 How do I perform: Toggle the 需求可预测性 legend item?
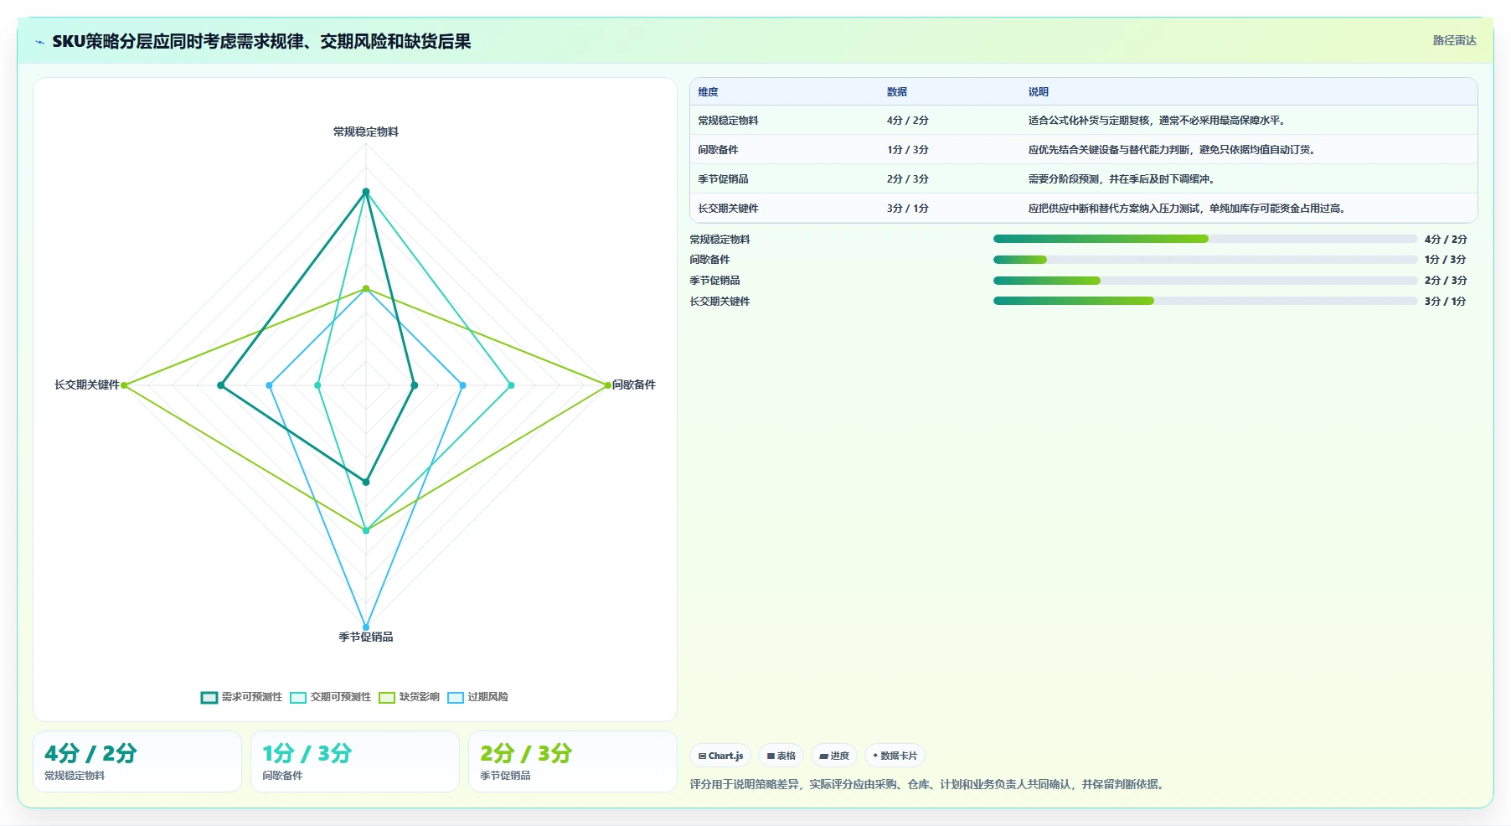241,697
